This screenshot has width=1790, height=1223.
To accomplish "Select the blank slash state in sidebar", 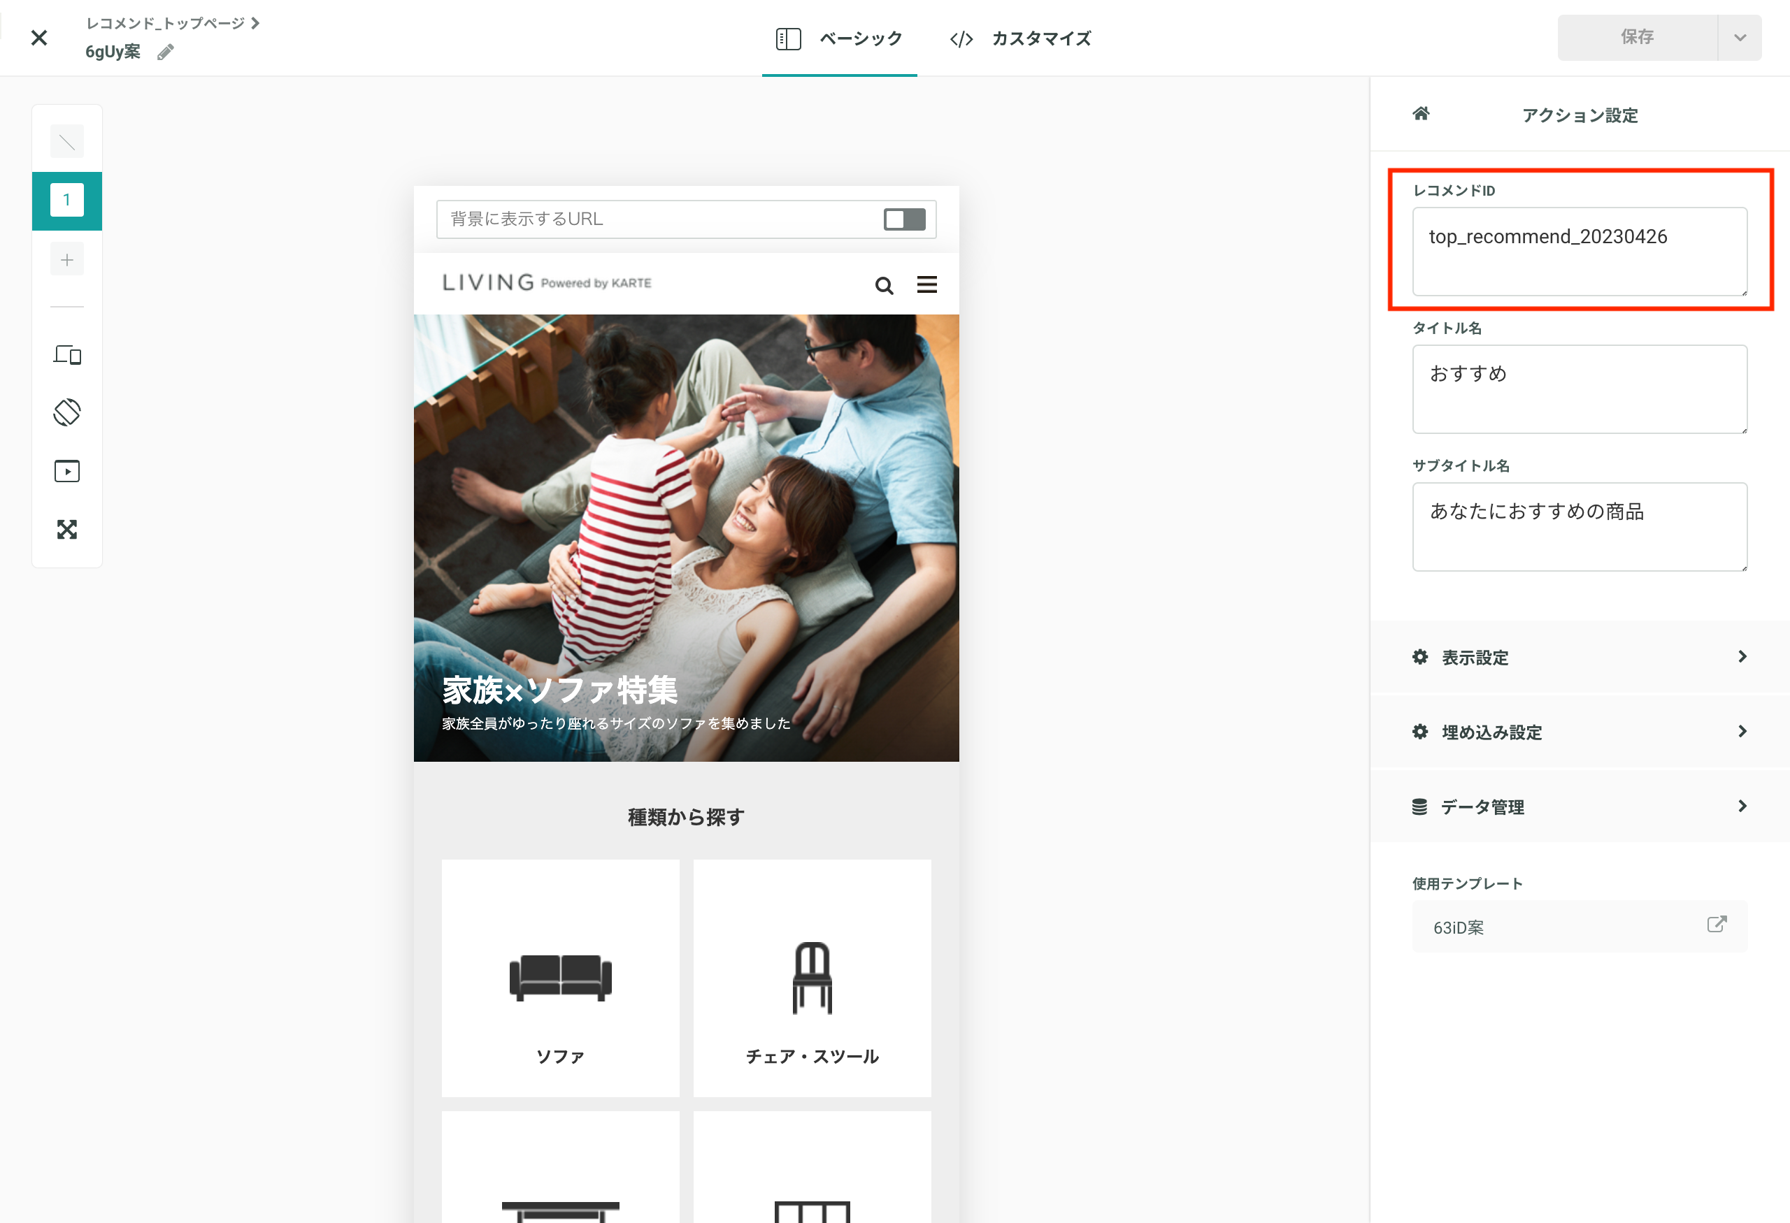I will point(67,142).
